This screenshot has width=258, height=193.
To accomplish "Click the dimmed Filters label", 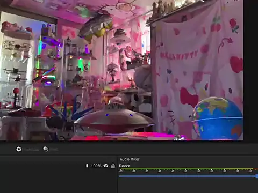I will [54, 149].
